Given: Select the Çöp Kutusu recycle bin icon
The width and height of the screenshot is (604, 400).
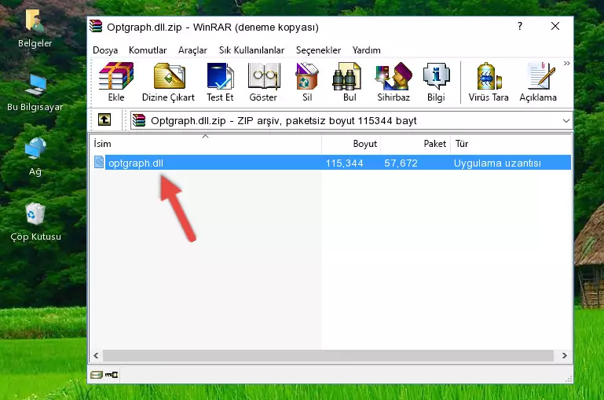Looking at the screenshot, I should [35, 222].
